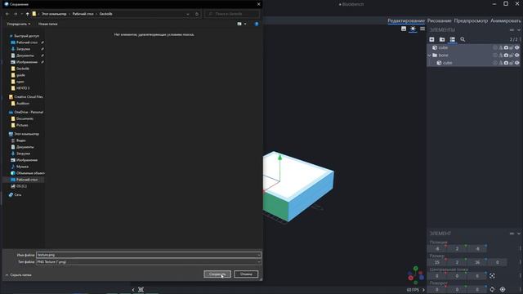Click the shade icon on bone row

click(501, 56)
